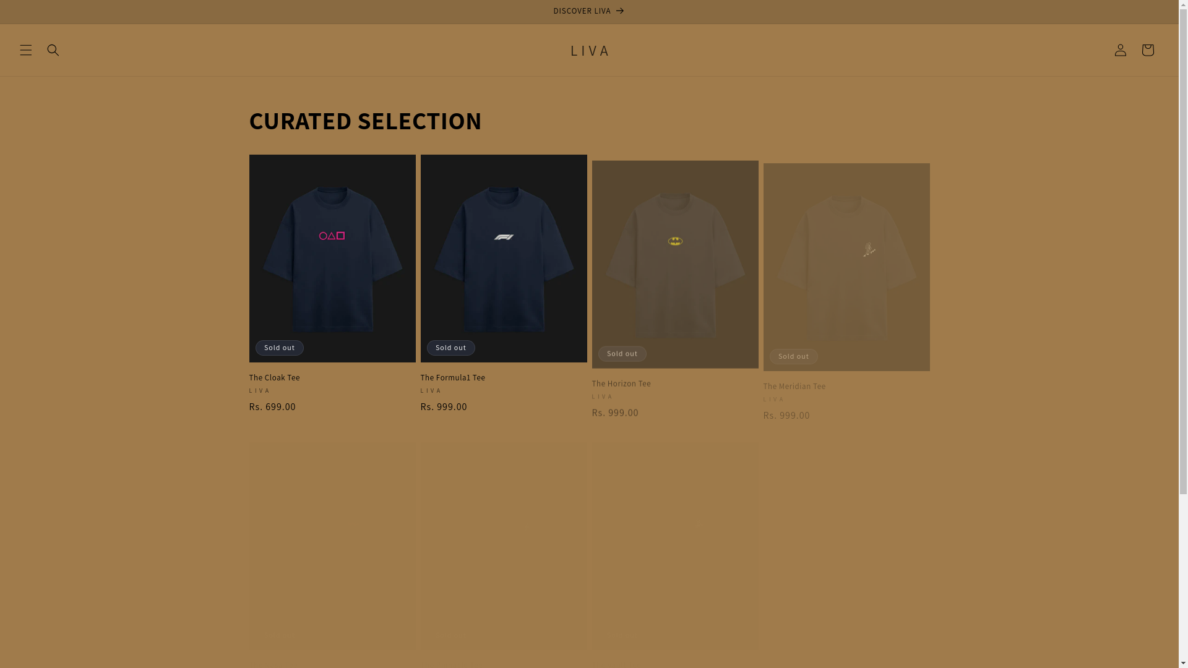Open The Horizon Tee batman shirt image
The image size is (1188, 668).
(675, 264)
